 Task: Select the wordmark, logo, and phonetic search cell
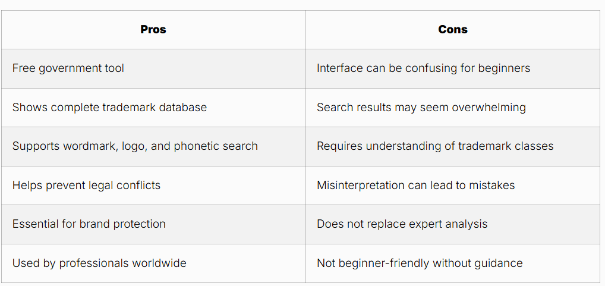(x=135, y=146)
